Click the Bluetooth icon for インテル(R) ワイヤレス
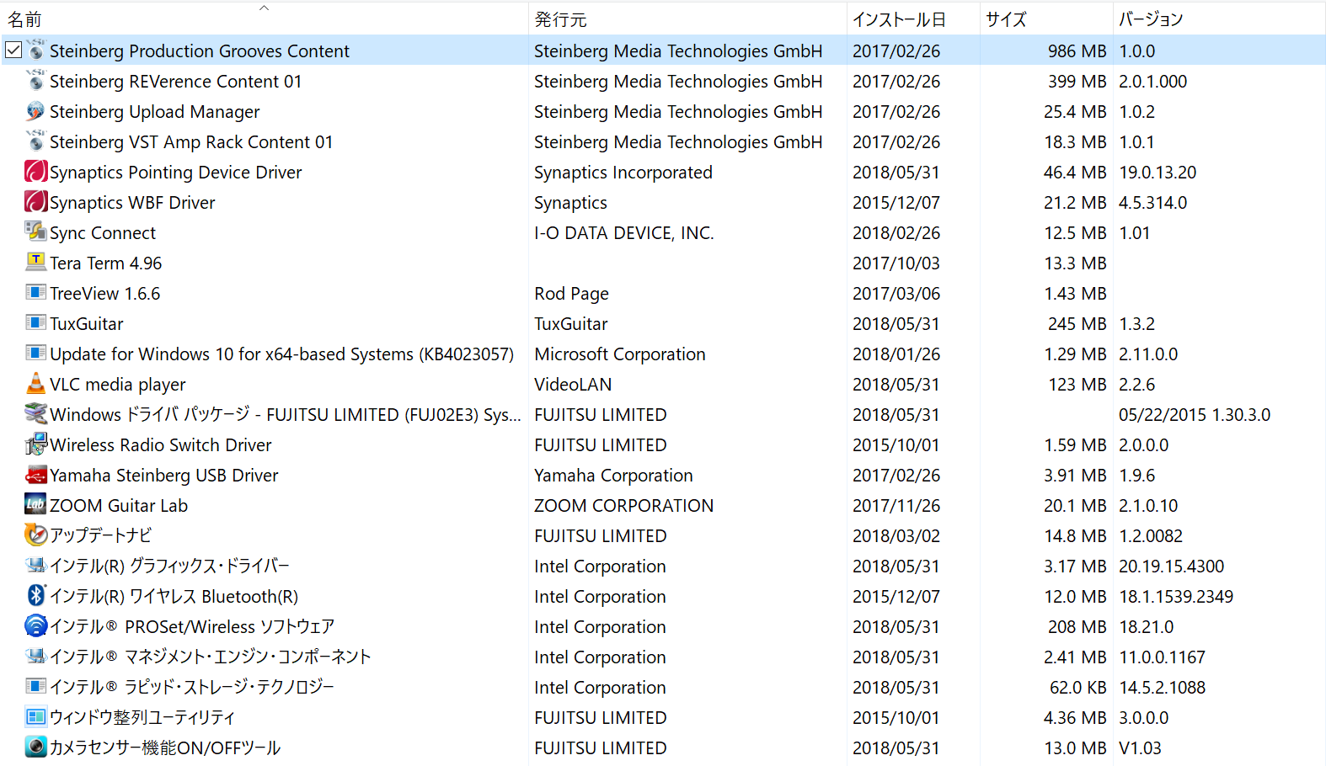The height and width of the screenshot is (766, 1326). tap(35, 596)
